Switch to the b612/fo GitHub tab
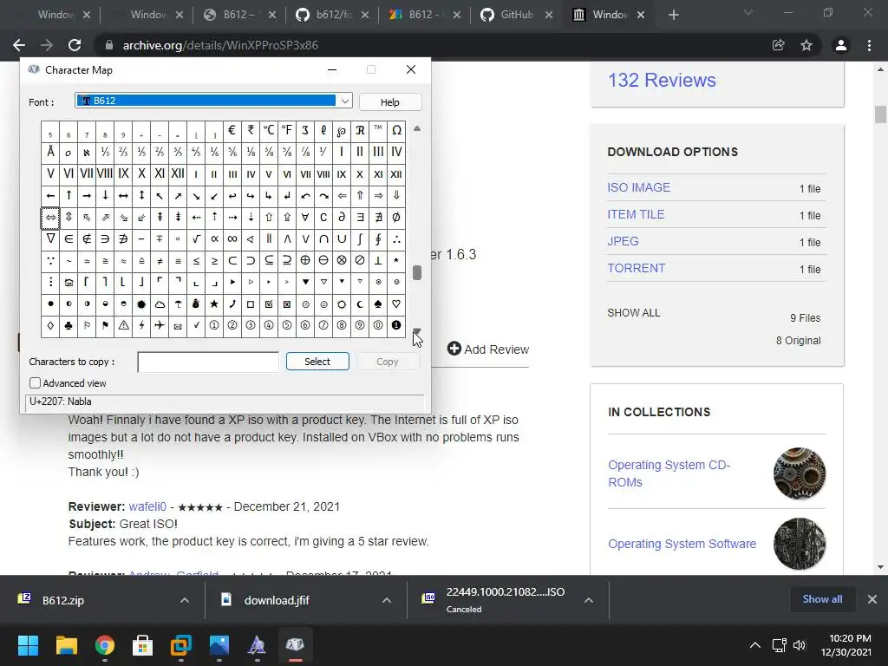The width and height of the screenshot is (888, 666). coord(332,15)
